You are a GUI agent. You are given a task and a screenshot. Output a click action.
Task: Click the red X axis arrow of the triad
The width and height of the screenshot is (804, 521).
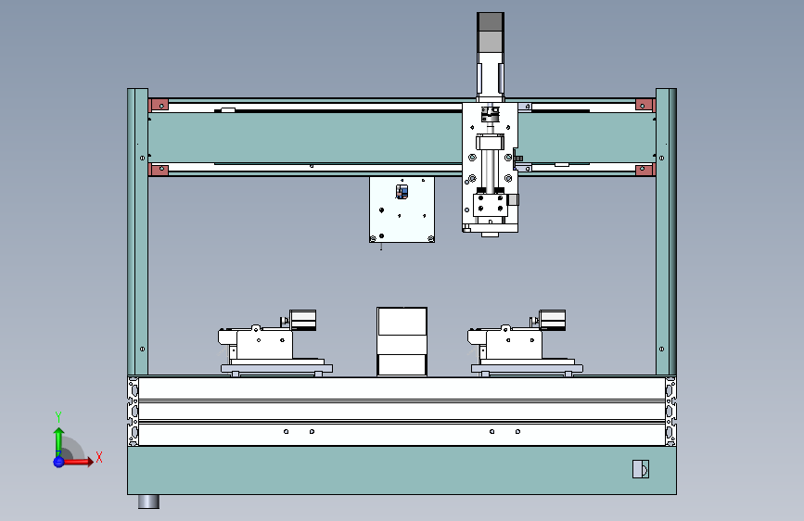(78, 462)
